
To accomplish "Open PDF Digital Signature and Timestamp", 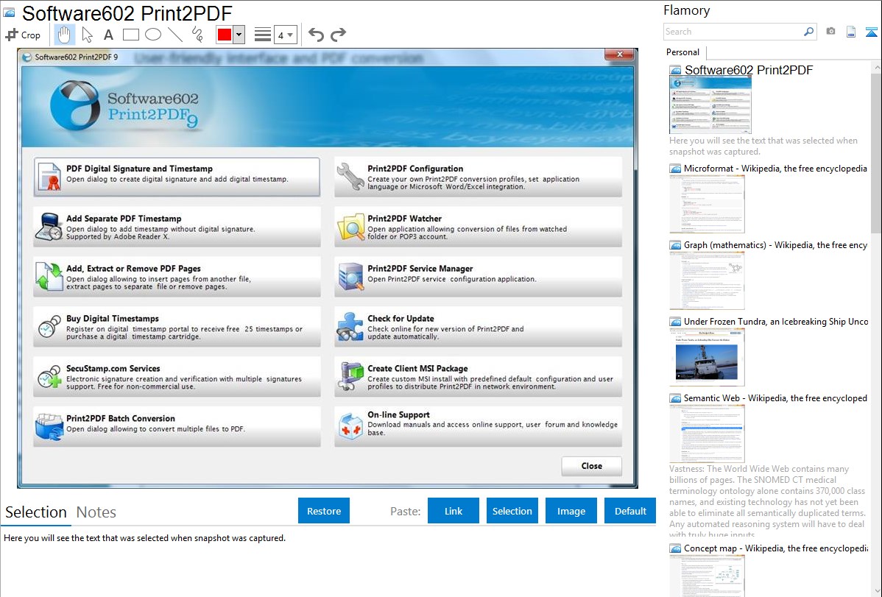I will (177, 177).
